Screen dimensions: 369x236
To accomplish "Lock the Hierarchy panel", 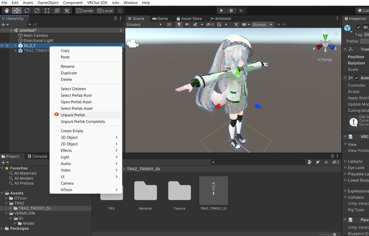I will pos(115,18).
